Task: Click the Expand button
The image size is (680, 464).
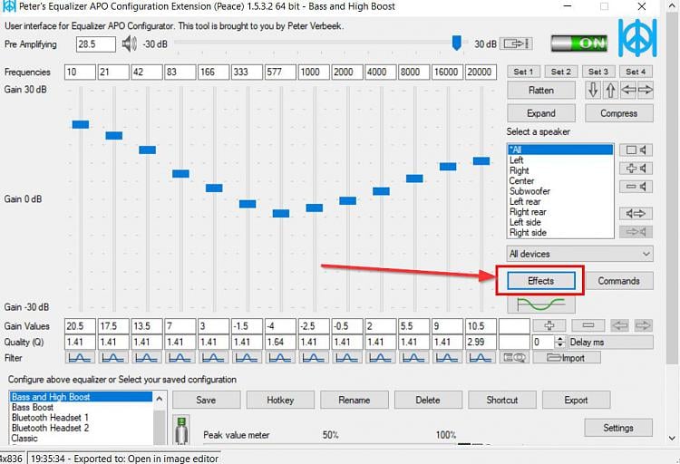Action: [541, 113]
